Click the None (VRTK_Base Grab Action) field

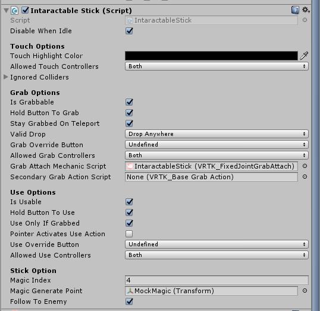coord(211,177)
